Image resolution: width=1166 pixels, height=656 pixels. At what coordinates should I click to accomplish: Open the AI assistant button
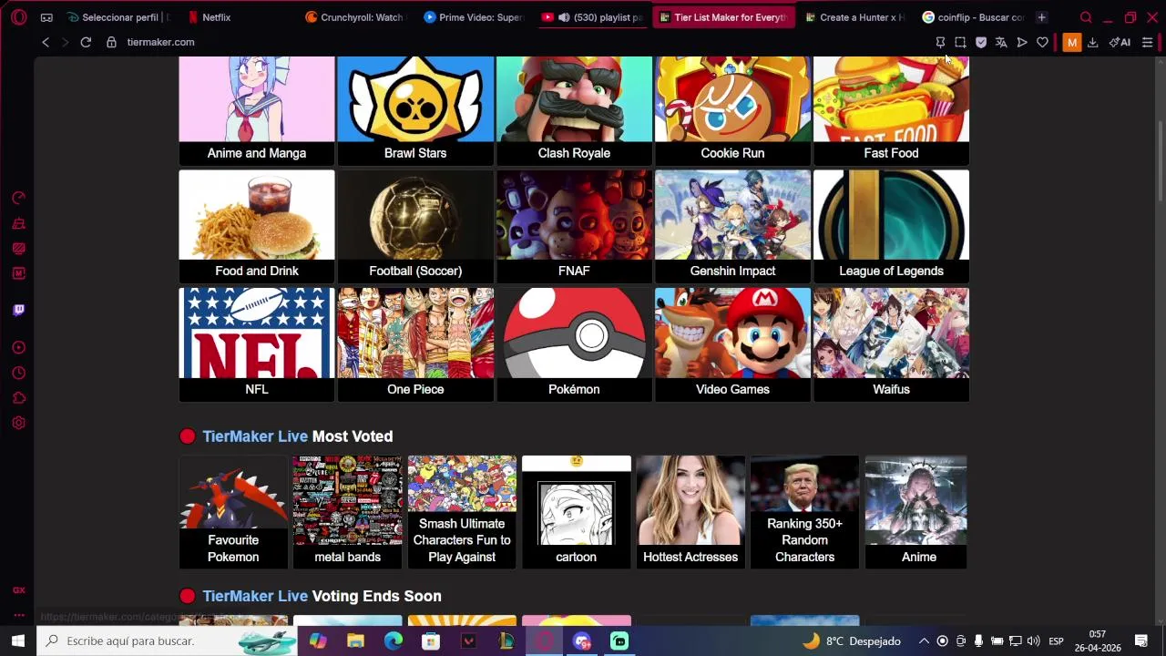coord(1120,42)
